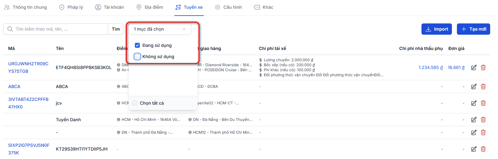This screenshot has height=159, width=498.
Task: Collapse the 1 mục đã chọn dropdown
Action: point(160,29)
